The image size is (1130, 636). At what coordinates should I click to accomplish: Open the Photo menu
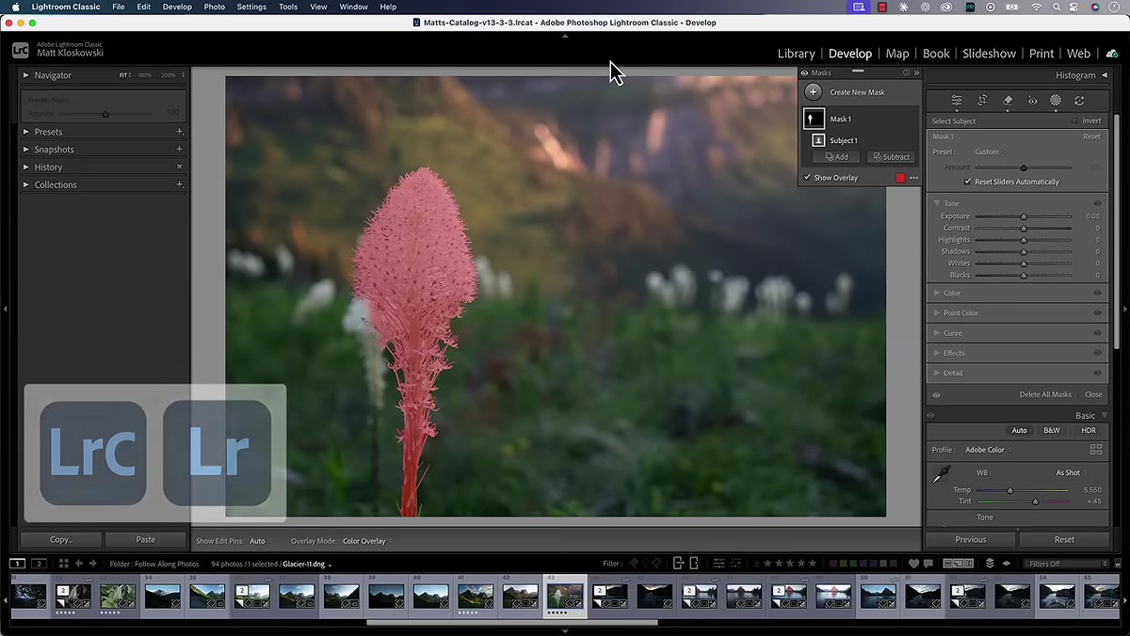point(215,7)
